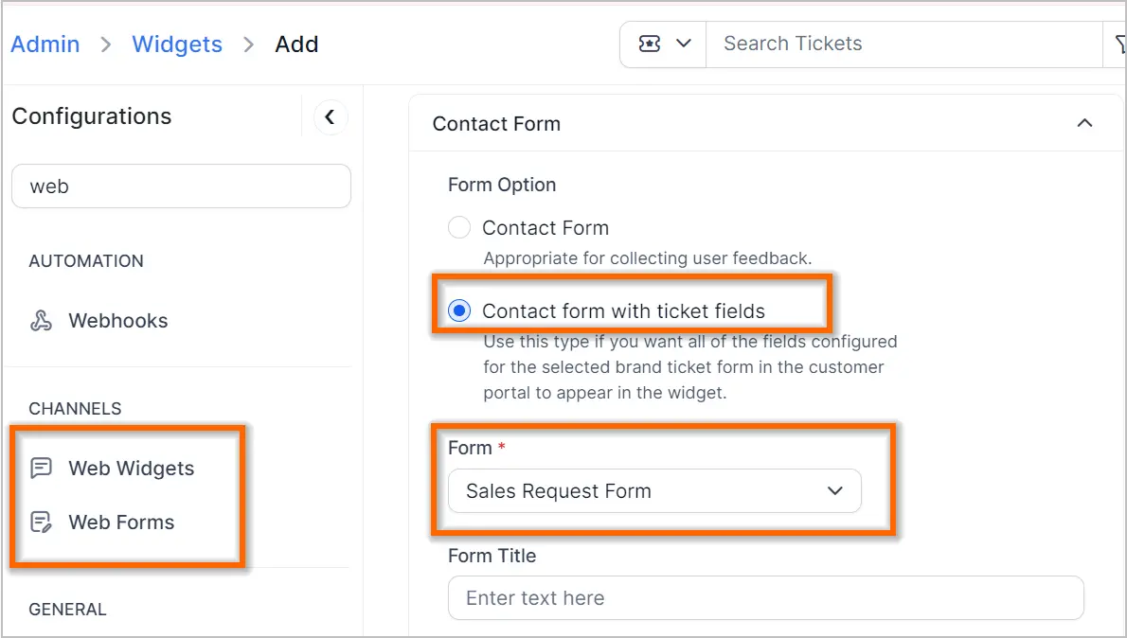Collapse the Contact Form section chevron

pos(1084,124)
